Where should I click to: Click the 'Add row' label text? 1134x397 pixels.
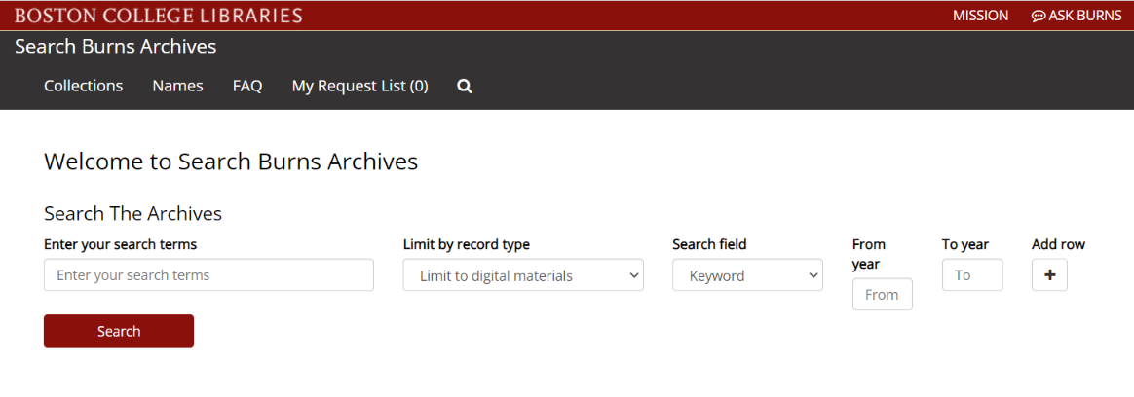[1059, 244]
